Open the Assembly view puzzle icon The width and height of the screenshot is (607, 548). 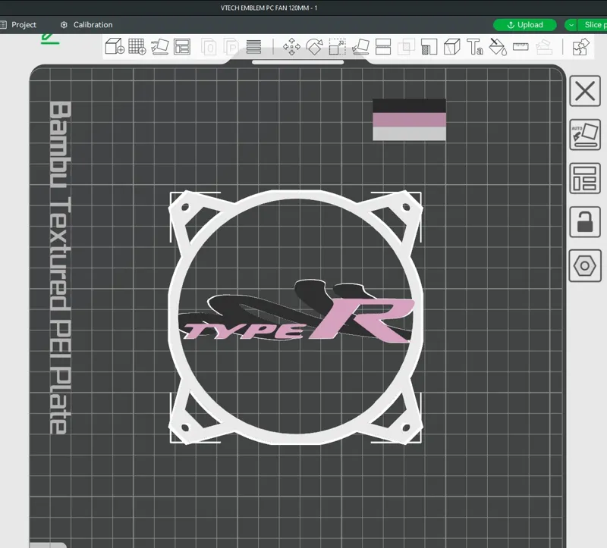(580, 47)
